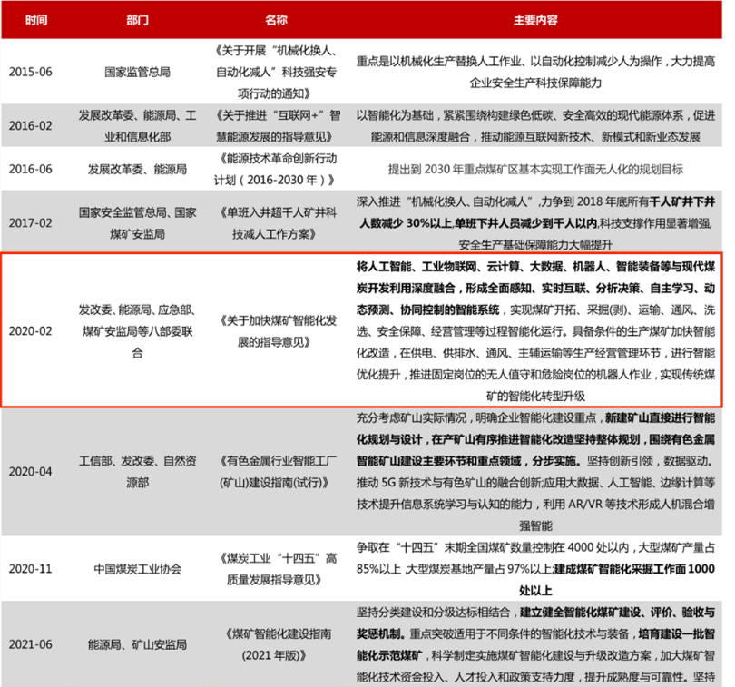Click the 主要内容 column header
Image resolution: width=735 pixels, height=687 pixels.
tap(534, 19)
